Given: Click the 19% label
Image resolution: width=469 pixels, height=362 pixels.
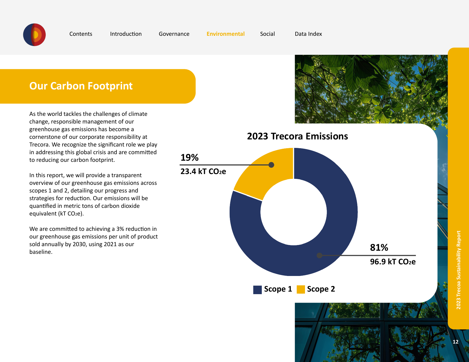Looking at the screenshot, I should click(190, 158).
